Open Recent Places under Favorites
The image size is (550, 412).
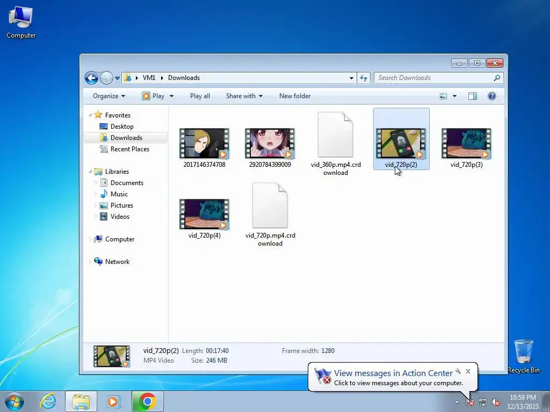click(x=130, y=149)
